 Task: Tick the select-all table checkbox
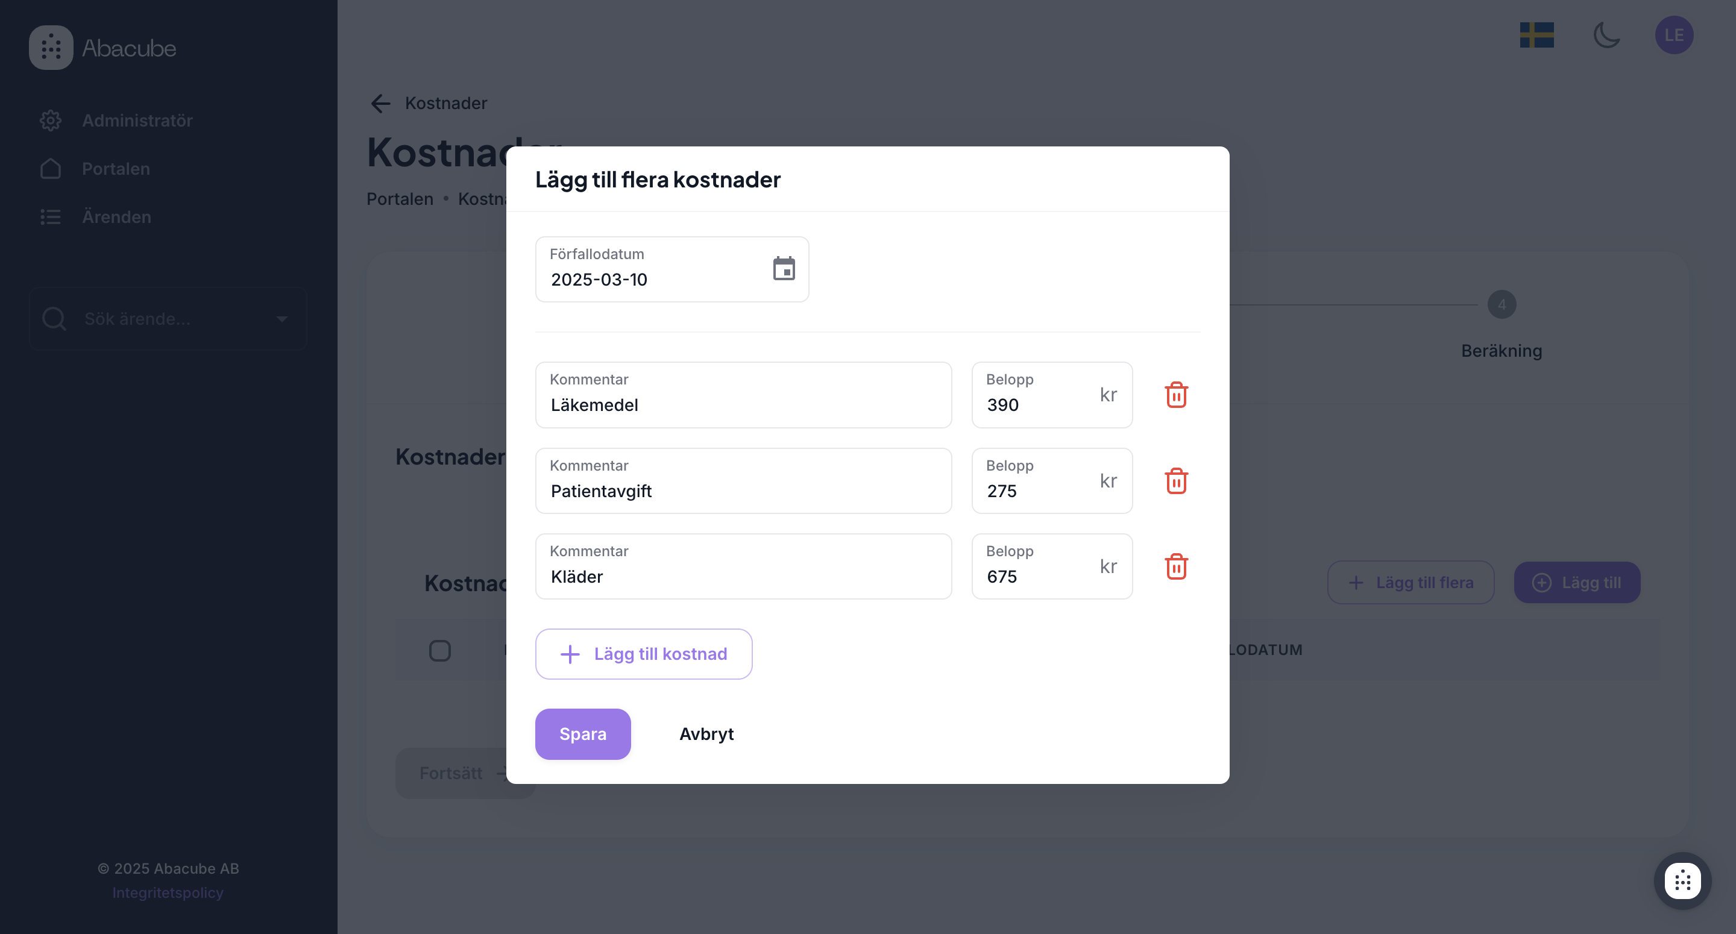click(x=440, y=650)
